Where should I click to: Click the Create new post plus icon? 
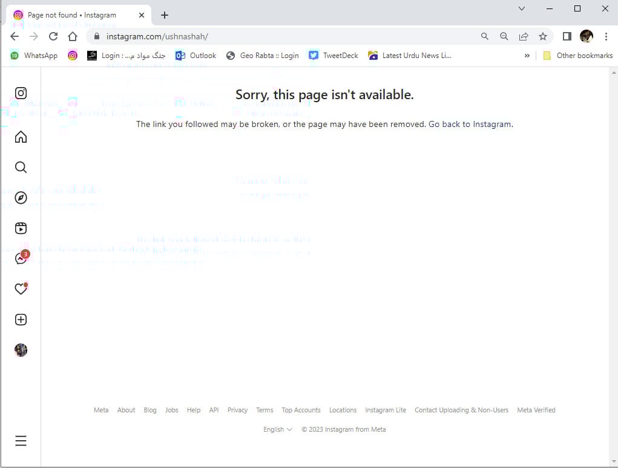pyautogui.click(x=21, y=320)
